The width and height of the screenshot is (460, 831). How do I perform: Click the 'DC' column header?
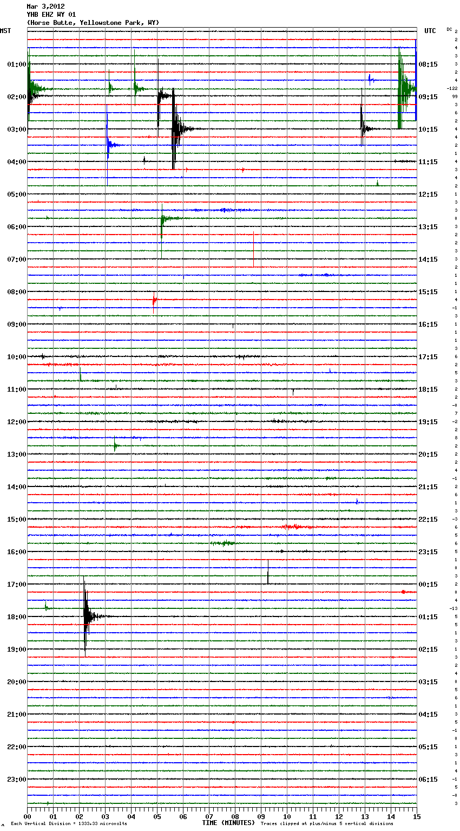point(449,29)
